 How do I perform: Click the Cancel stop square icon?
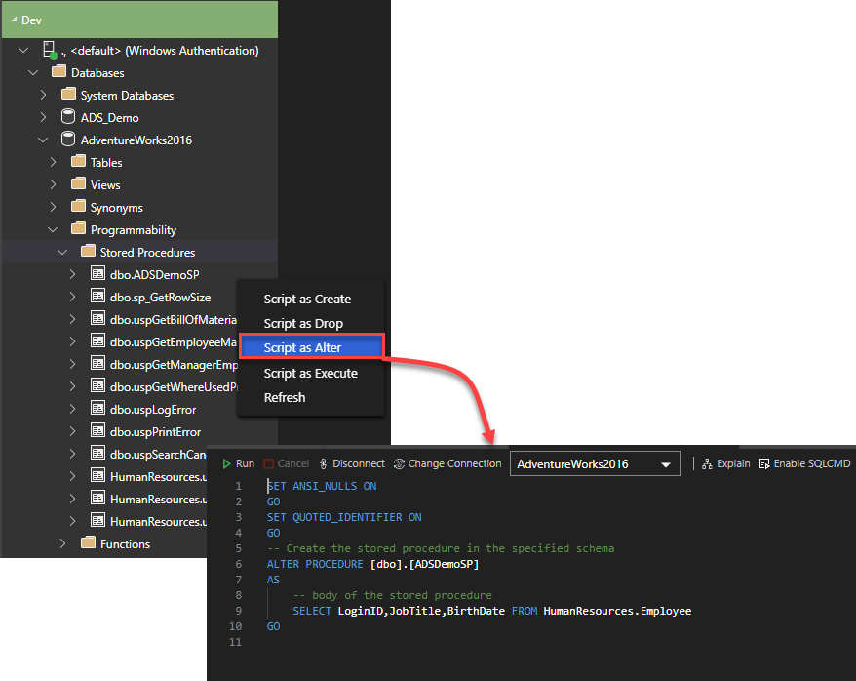click(268, 463)
